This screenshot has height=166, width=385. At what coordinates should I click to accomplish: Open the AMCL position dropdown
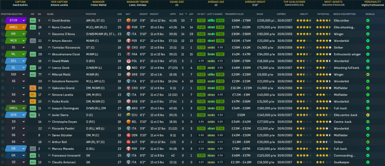tap(24, 27)
